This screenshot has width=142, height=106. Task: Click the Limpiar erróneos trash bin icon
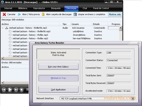(x=75, y=14)
